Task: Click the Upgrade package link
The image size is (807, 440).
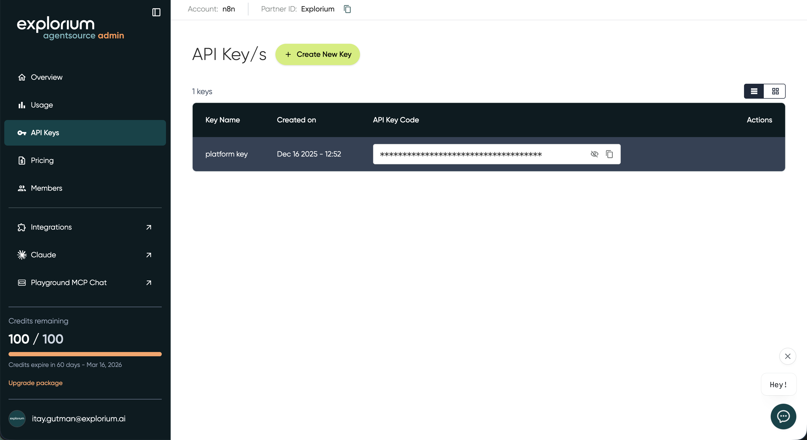Action: tap(35, 383)
